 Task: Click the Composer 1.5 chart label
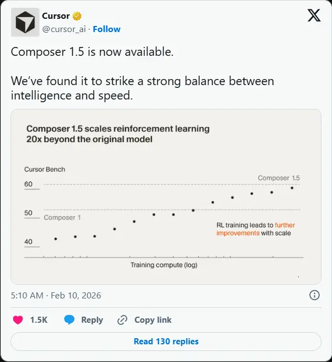tap(278, 178)
